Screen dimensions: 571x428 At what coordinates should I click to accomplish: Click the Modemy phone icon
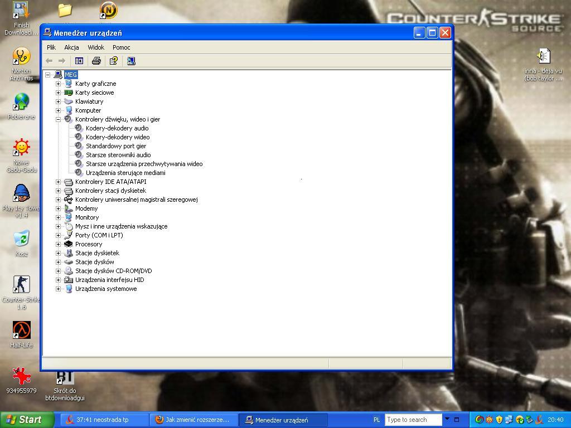click(x=69, y=208)
